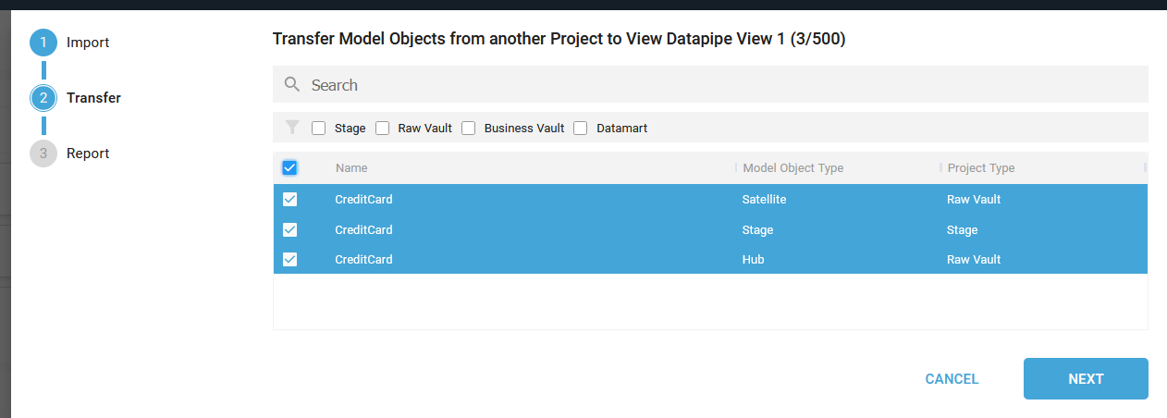Click the step 2 Transfer circle
This screenshot has width=1167, height=418.
click(x=43, y=98)
